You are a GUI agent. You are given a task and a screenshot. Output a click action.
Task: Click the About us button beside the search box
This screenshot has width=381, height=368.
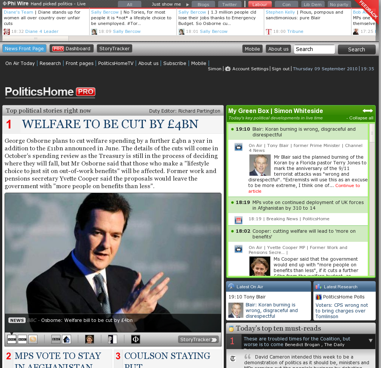[279, 49]
